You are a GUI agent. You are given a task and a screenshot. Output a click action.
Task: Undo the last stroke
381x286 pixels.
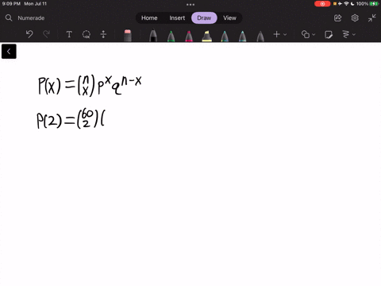point(29,34)
